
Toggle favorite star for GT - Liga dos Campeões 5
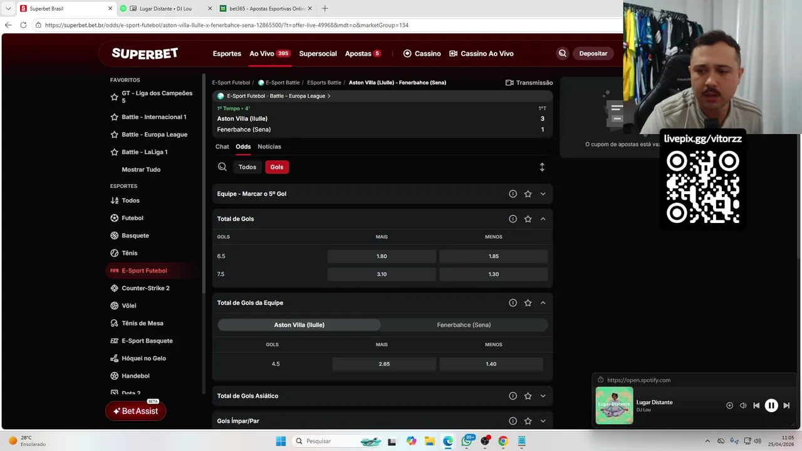(x=114, y=97)
